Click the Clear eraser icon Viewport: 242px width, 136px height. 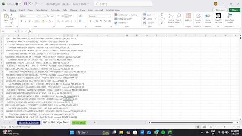pyautogui.click(x=162, y=23)
